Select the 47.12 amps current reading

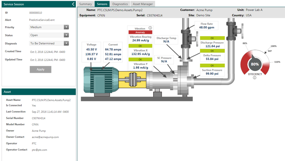(x=113, y=59)
